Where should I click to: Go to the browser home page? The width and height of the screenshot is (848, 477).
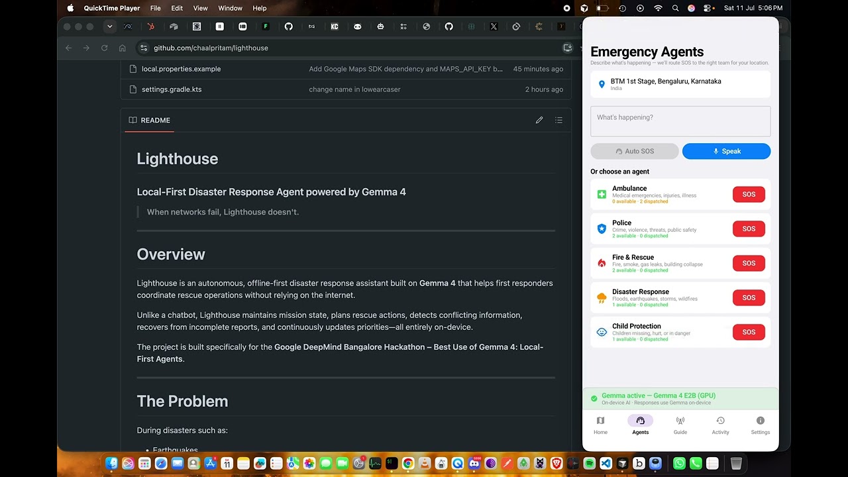122,48
